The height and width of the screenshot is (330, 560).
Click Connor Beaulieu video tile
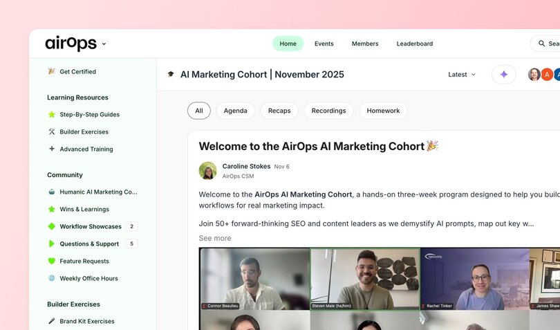tap(255, 279)
